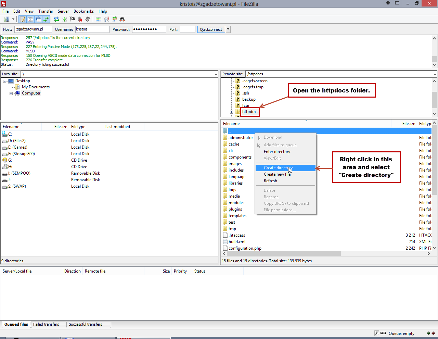Click the red activity LED
This screenshot has height=339, width=438.
point(433,333)
